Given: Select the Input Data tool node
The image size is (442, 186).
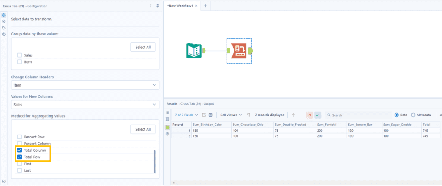Looking at the screenshot, I should click(194, 51).
